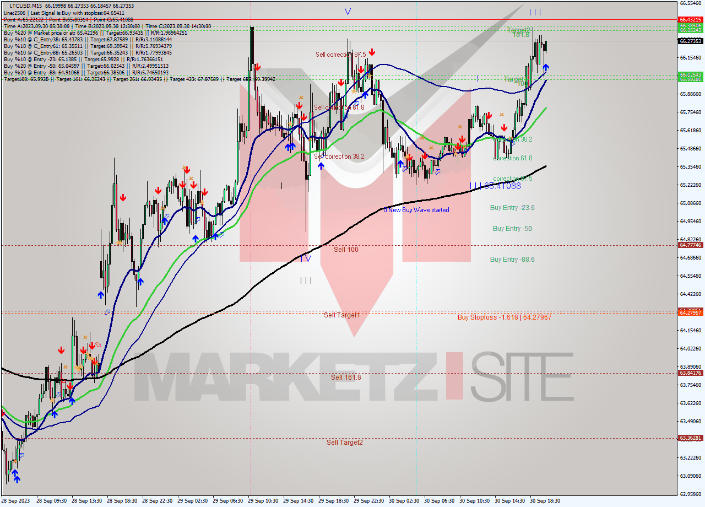
Task: Select the 'Buy Entry -88.6' label
Action: click(512, 260)
